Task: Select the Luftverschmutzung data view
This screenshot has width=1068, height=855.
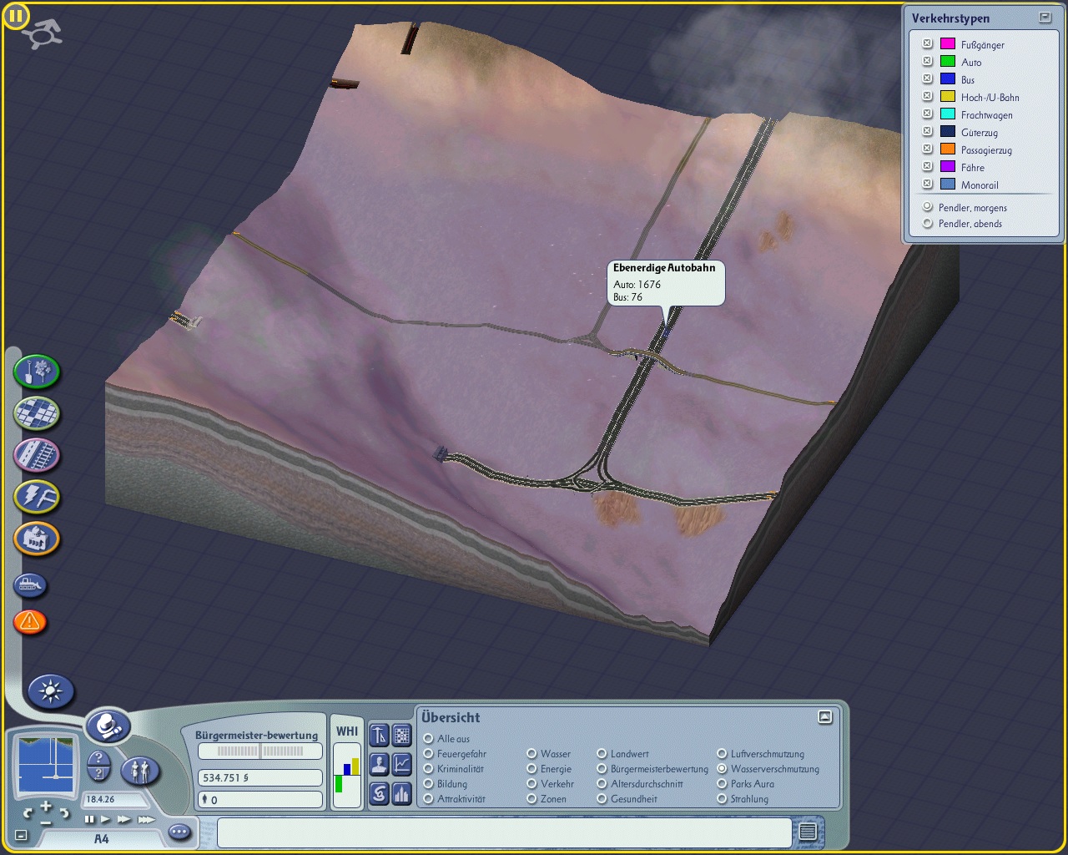Action: click(x=722, y=753)
